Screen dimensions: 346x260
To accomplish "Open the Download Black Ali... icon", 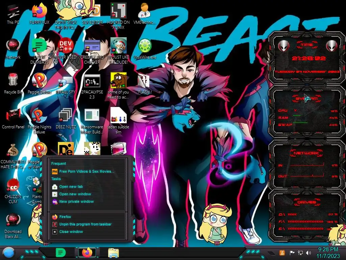I will [13, 226].
